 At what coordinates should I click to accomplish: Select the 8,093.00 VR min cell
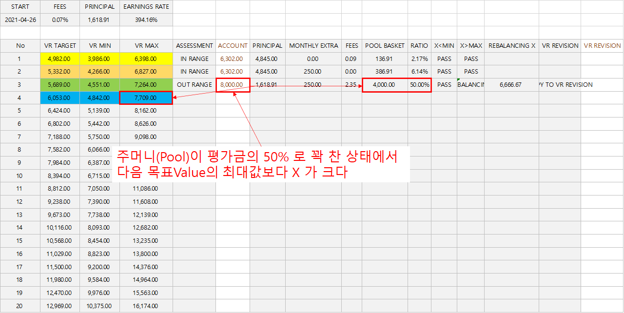tap(100, 228)
